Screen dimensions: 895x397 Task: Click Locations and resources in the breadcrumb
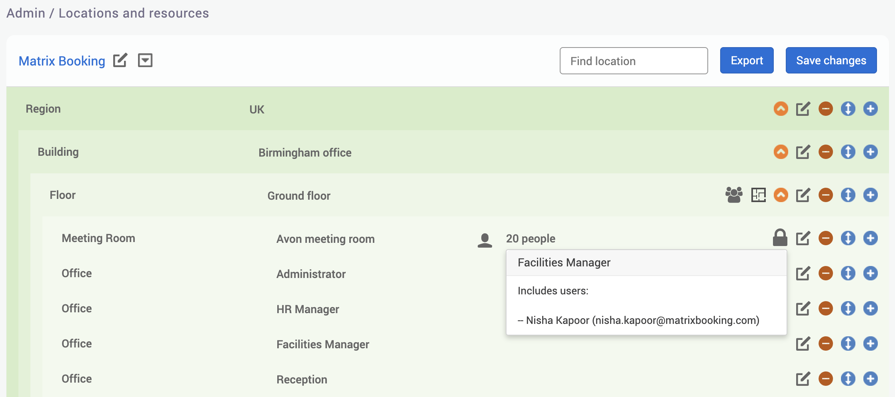[134, 13]
